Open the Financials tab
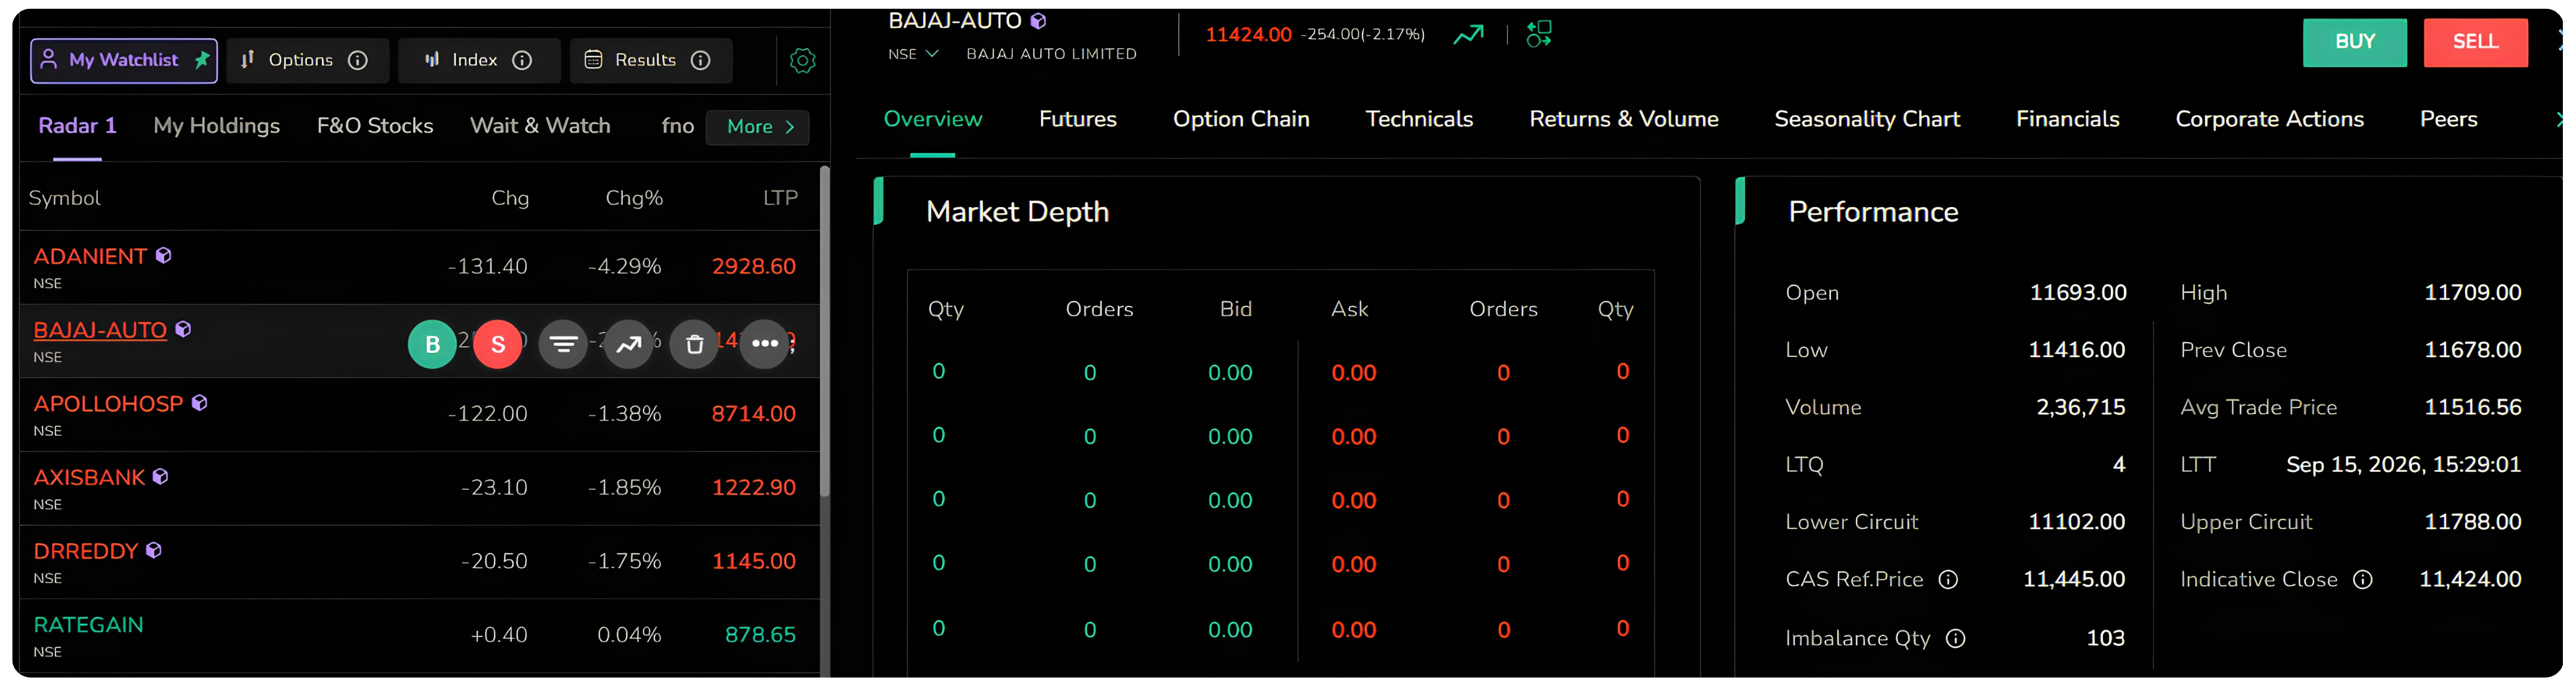The width and height of the screenshot is (2576, 692). pyautogui.click(x=2067, y=119)
